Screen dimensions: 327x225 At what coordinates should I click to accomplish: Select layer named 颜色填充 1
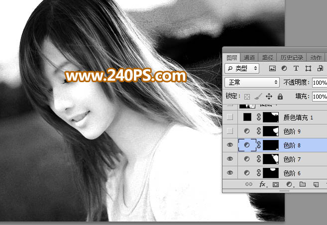298,117
